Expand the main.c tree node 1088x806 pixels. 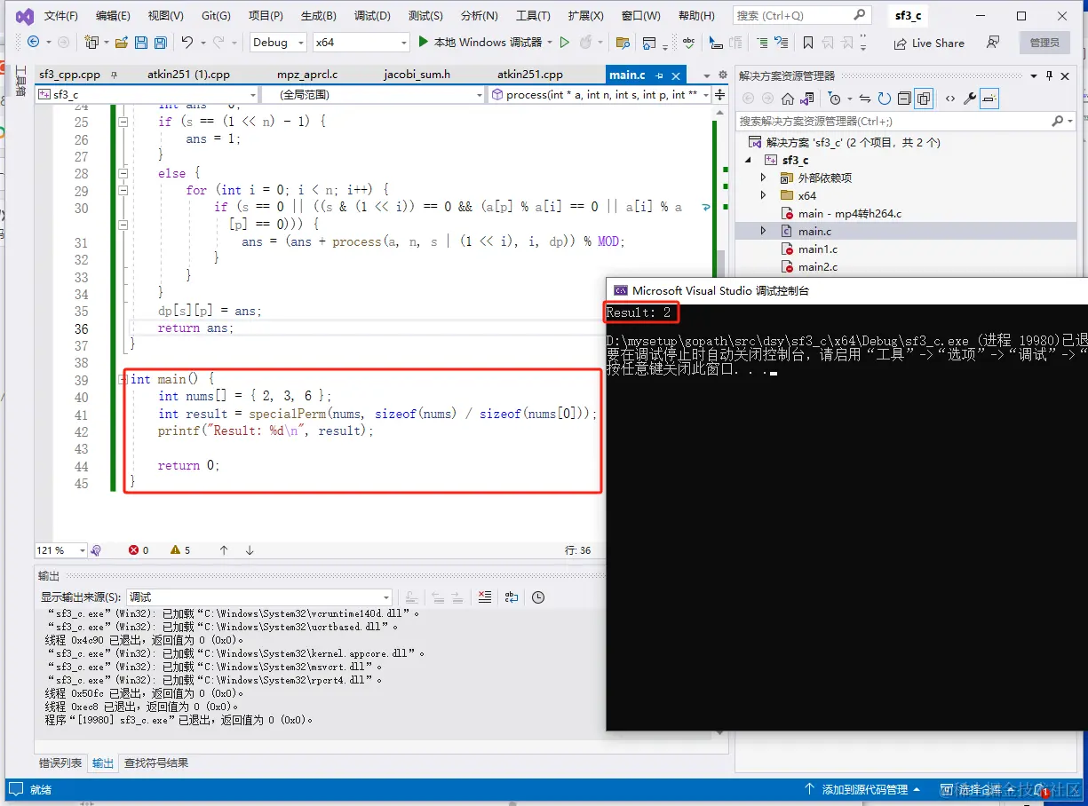(763, 231)
